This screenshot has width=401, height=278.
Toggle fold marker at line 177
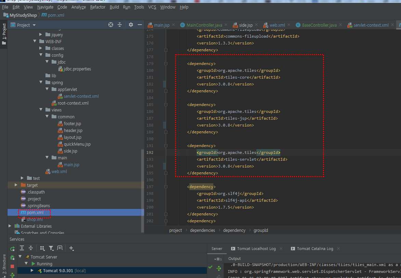pos(166,50)
